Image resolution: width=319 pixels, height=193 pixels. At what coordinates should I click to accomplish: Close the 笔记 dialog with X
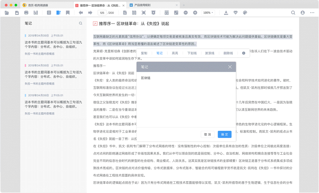(x=230, y=67)
